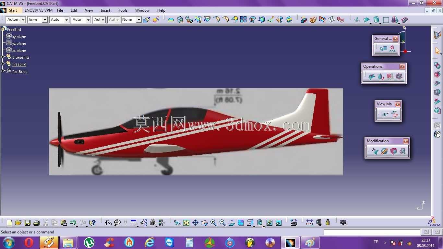Select the xy plane tree item
This screenshot has width=443, height=249.
19,37
